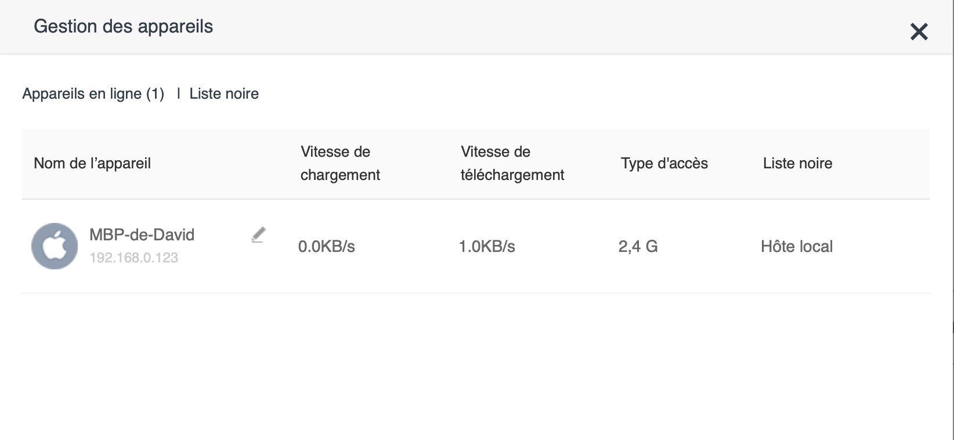Click the IP address 192.168.0.123

pyautogui.click(x=133, y=258)
